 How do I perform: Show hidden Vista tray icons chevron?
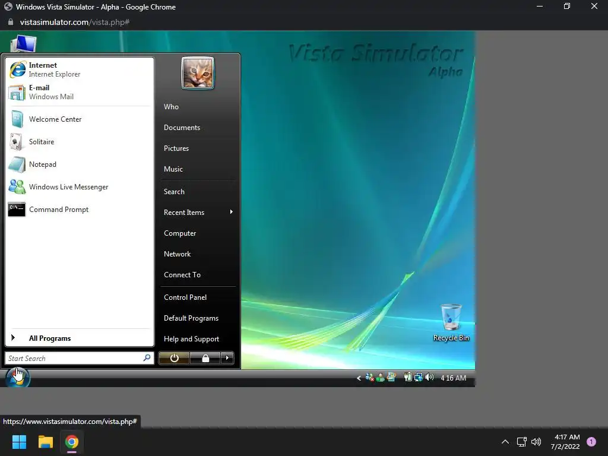tap(359, 378)
